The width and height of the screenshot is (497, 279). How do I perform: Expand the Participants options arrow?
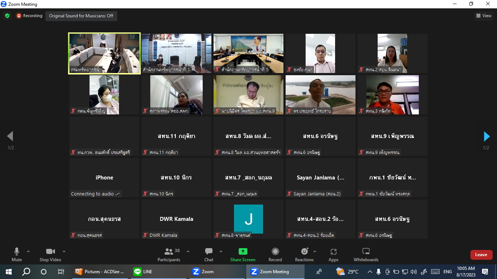point(188,251)
